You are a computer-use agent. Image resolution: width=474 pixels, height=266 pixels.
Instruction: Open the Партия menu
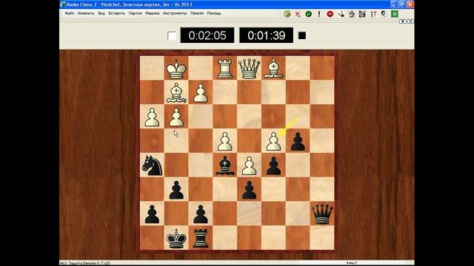click(135, 13)
